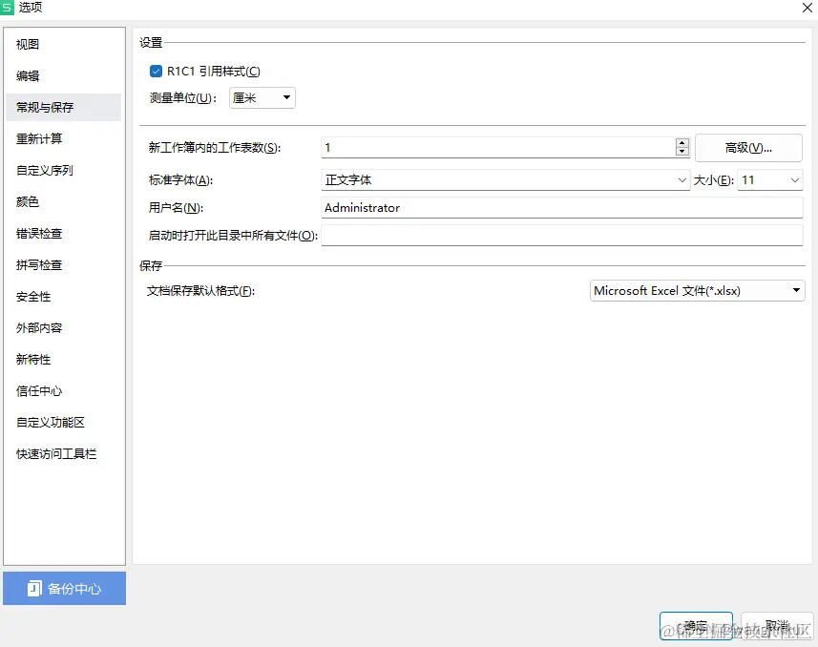Click the 取消 button
Screen dimensions: 818x647
tap(777, 625)
